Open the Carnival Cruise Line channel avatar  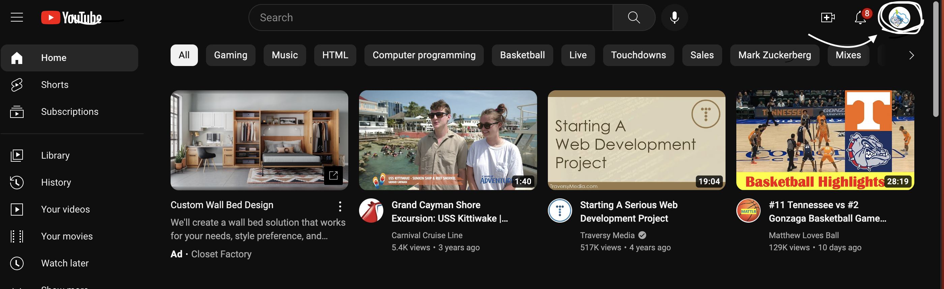(x=371, y=211)
